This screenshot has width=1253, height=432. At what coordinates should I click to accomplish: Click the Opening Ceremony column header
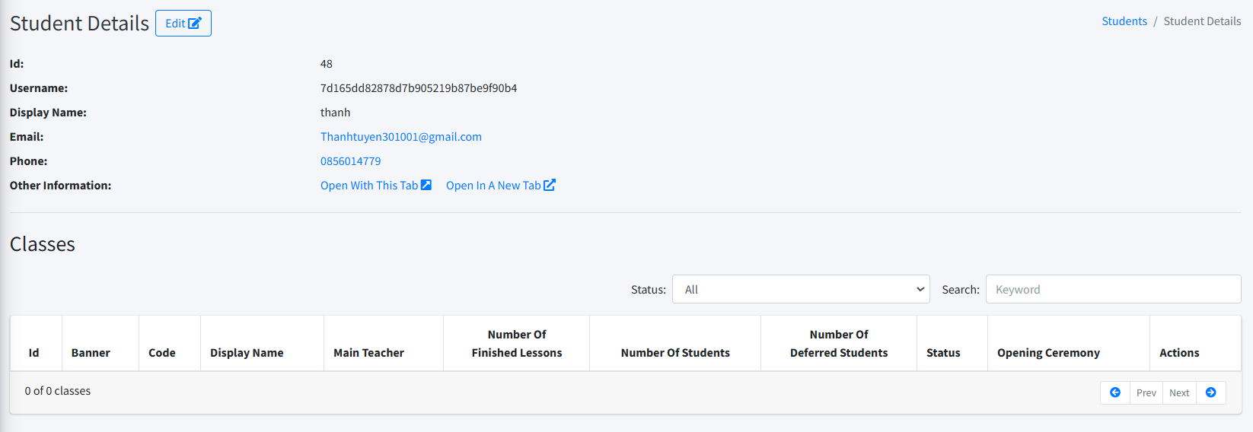click(x=1048, y=353)
